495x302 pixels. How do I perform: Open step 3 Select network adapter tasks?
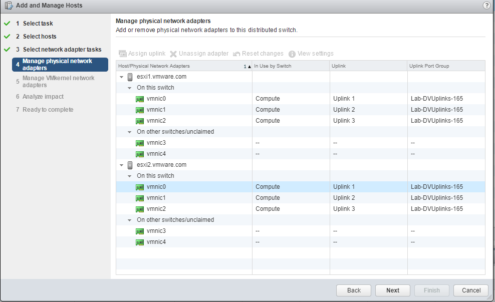tap(62, 50)
